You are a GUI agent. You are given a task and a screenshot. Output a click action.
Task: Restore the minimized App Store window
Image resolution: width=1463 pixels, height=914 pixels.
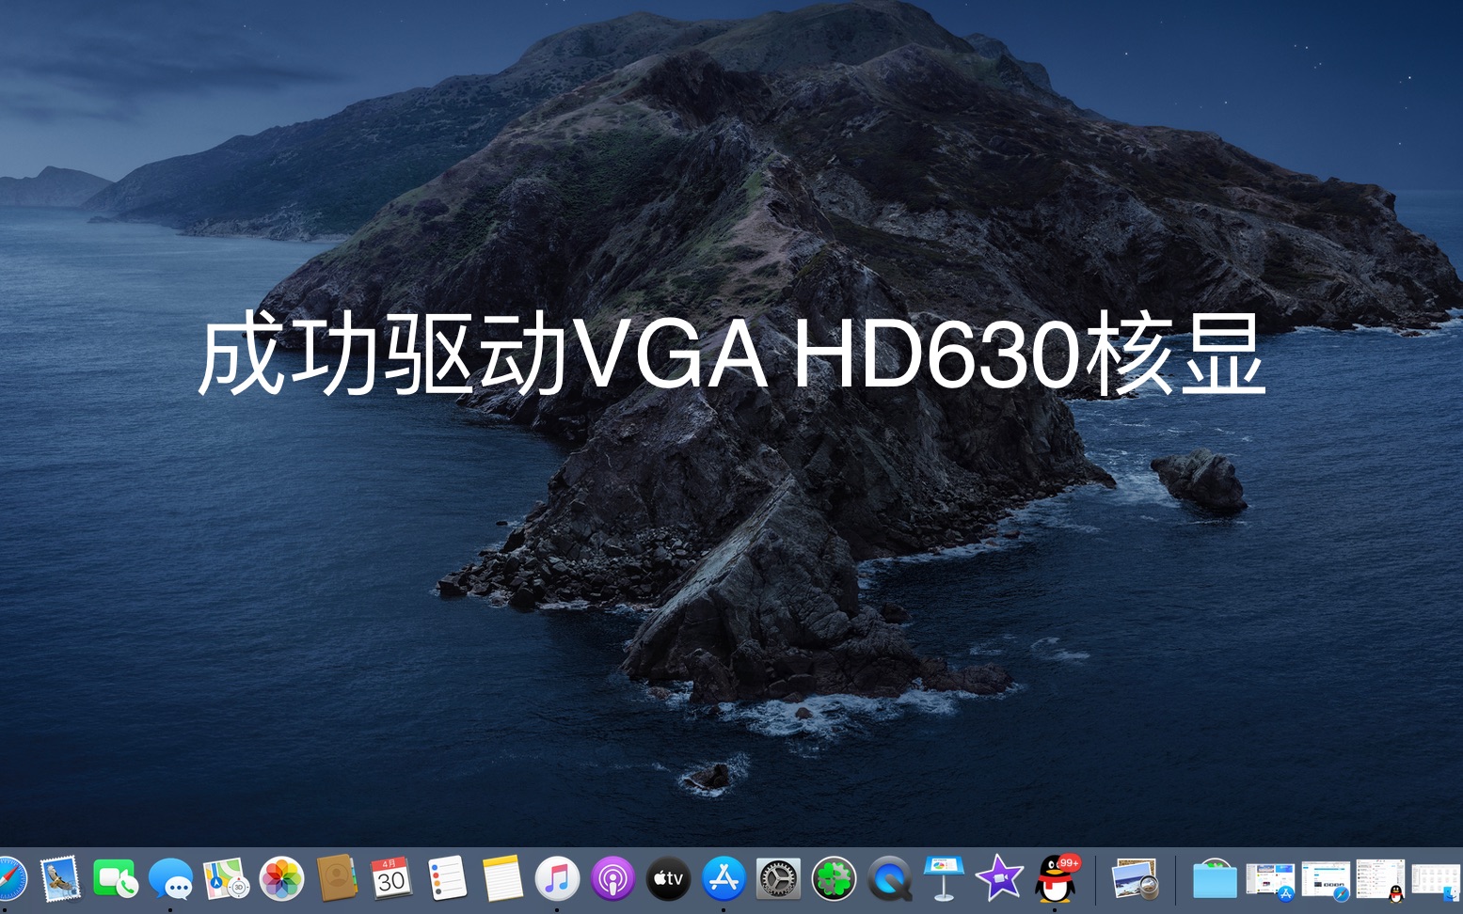coord(1270,881)
